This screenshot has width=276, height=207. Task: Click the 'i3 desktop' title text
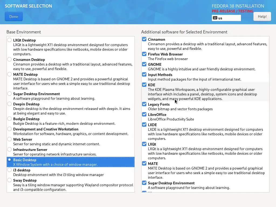point(22,170)
